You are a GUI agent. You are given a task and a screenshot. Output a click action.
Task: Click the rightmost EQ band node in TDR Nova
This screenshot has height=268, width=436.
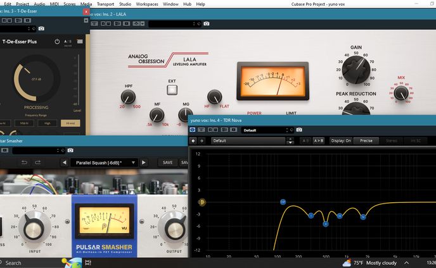pos(363,217)
